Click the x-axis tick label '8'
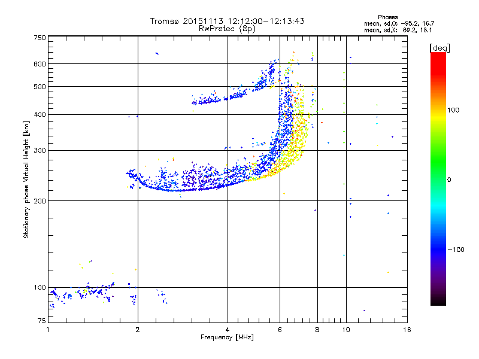 (x=317, y=330)
